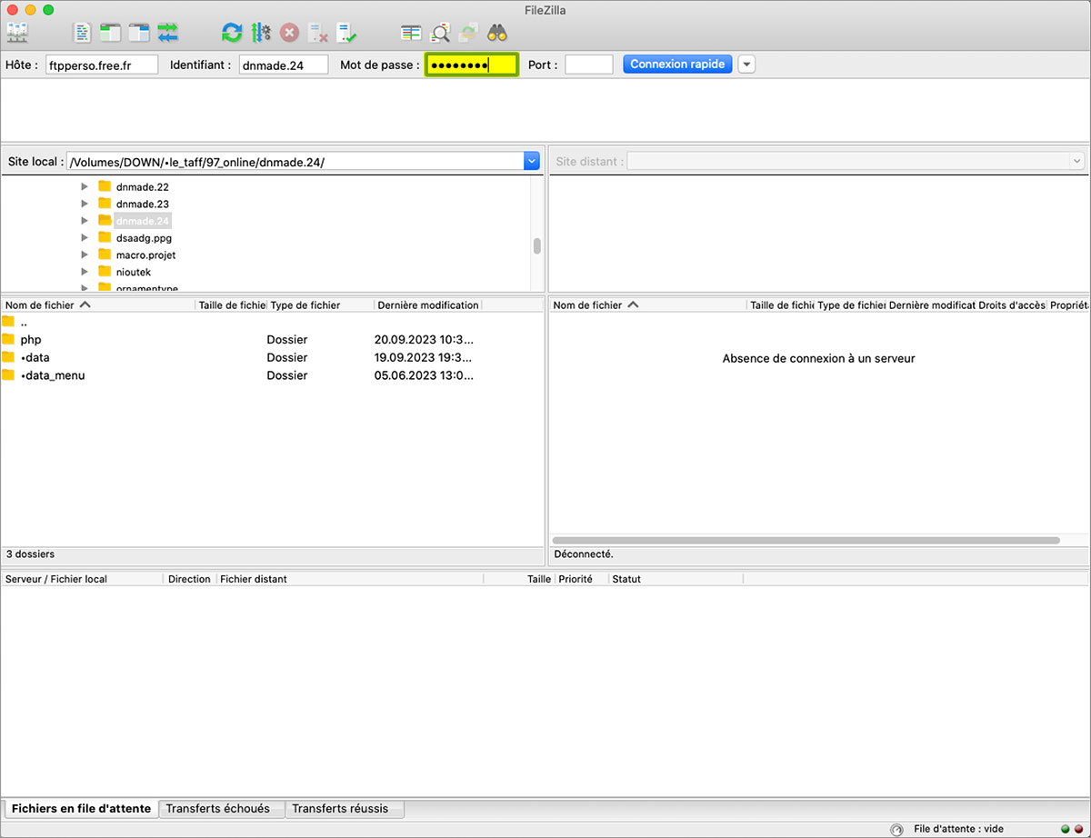This screenshot has height=838, width=1091.
Task: Click the refresh file lists icon
Action: click(232, 33)
